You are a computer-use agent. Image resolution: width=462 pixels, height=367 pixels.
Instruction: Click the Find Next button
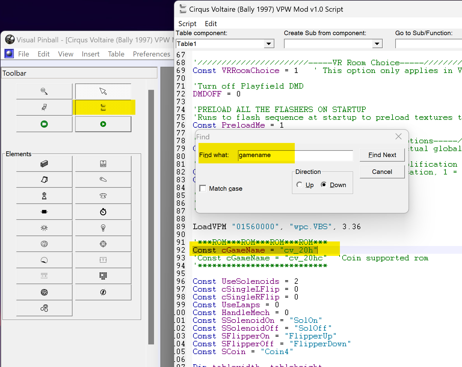coord(382,155)
